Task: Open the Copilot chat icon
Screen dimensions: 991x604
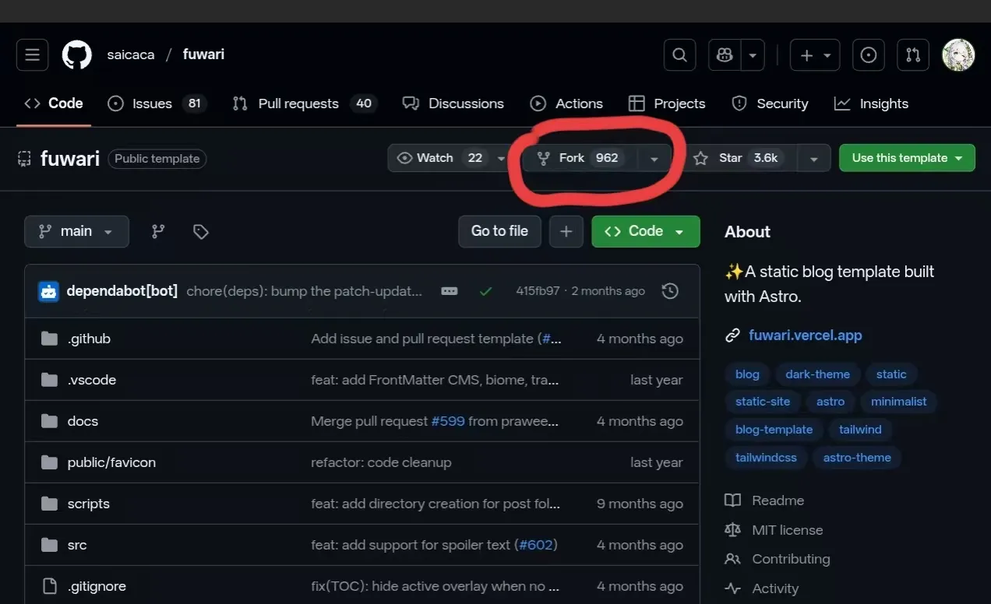Action: point(725,54)
